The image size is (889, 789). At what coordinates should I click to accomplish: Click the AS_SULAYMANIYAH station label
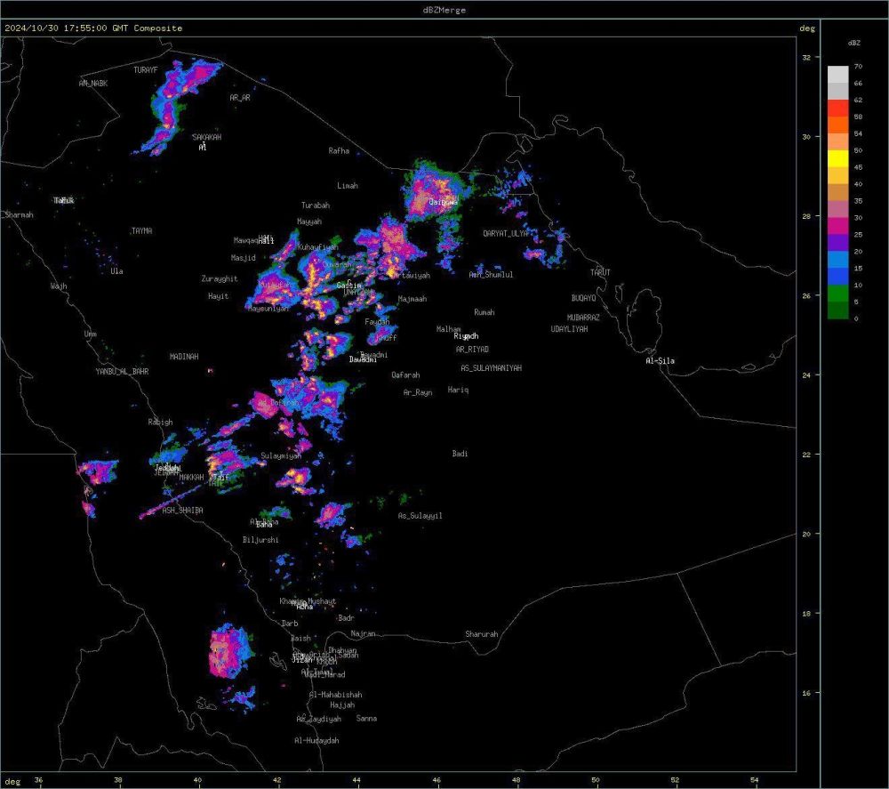[x=491, y=368]
